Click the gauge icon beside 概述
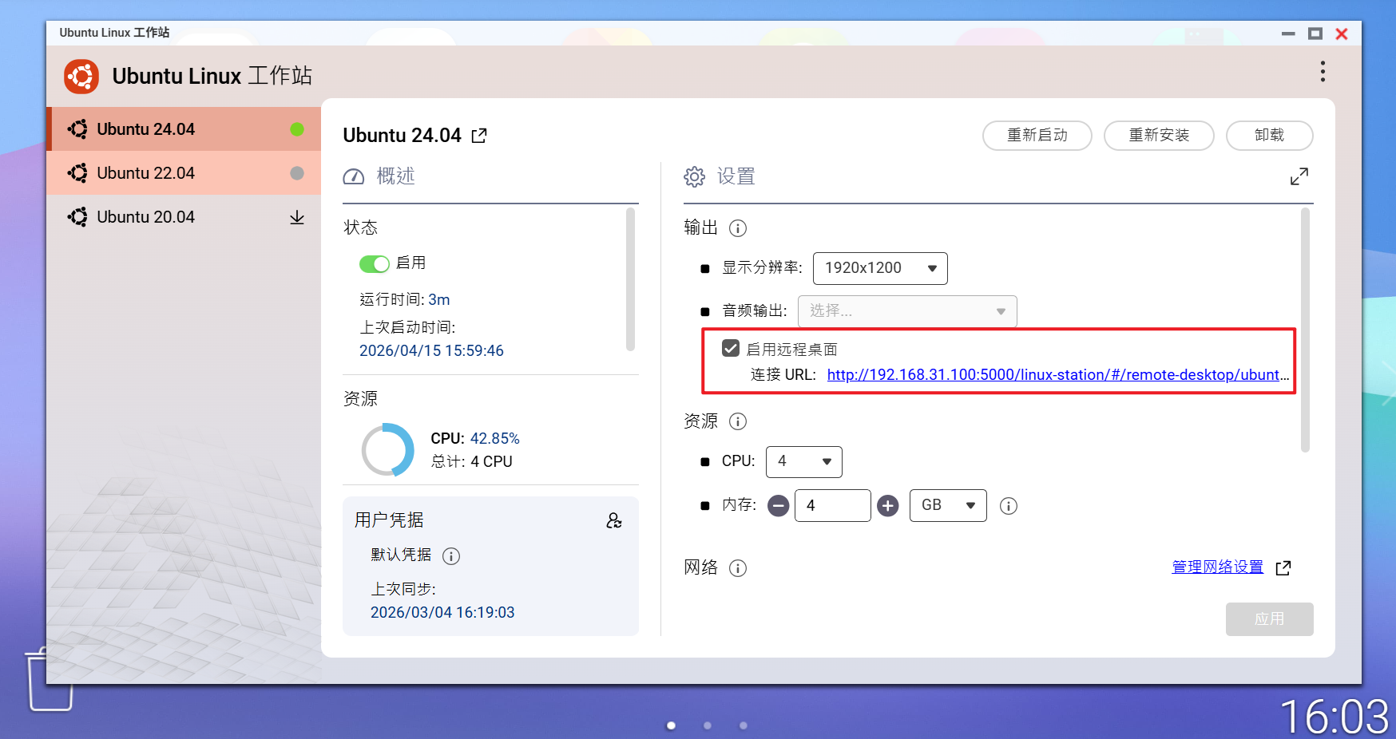This screenshot has height=739, width=1396. click(x=354, y=176)
